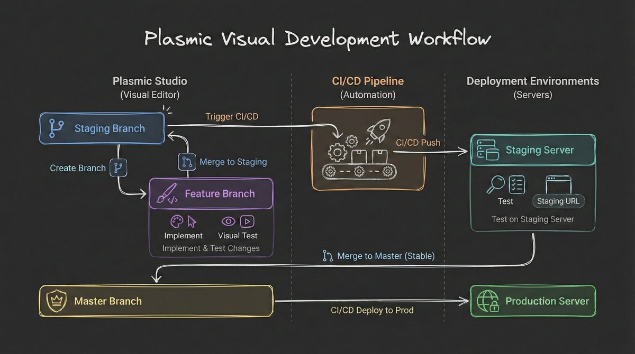Click the browser window icon above Staging URL
Screen dimensions: 635x354
coord(558,184)
